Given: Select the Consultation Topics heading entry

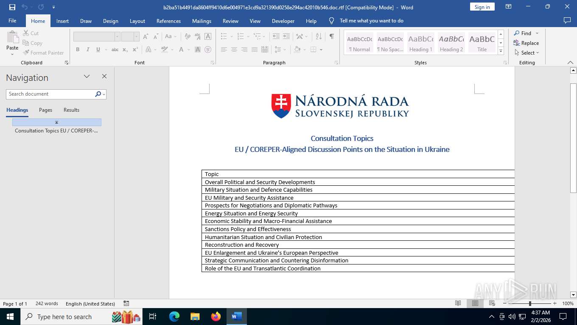Looking at the screenshot, I should [56, 131].
